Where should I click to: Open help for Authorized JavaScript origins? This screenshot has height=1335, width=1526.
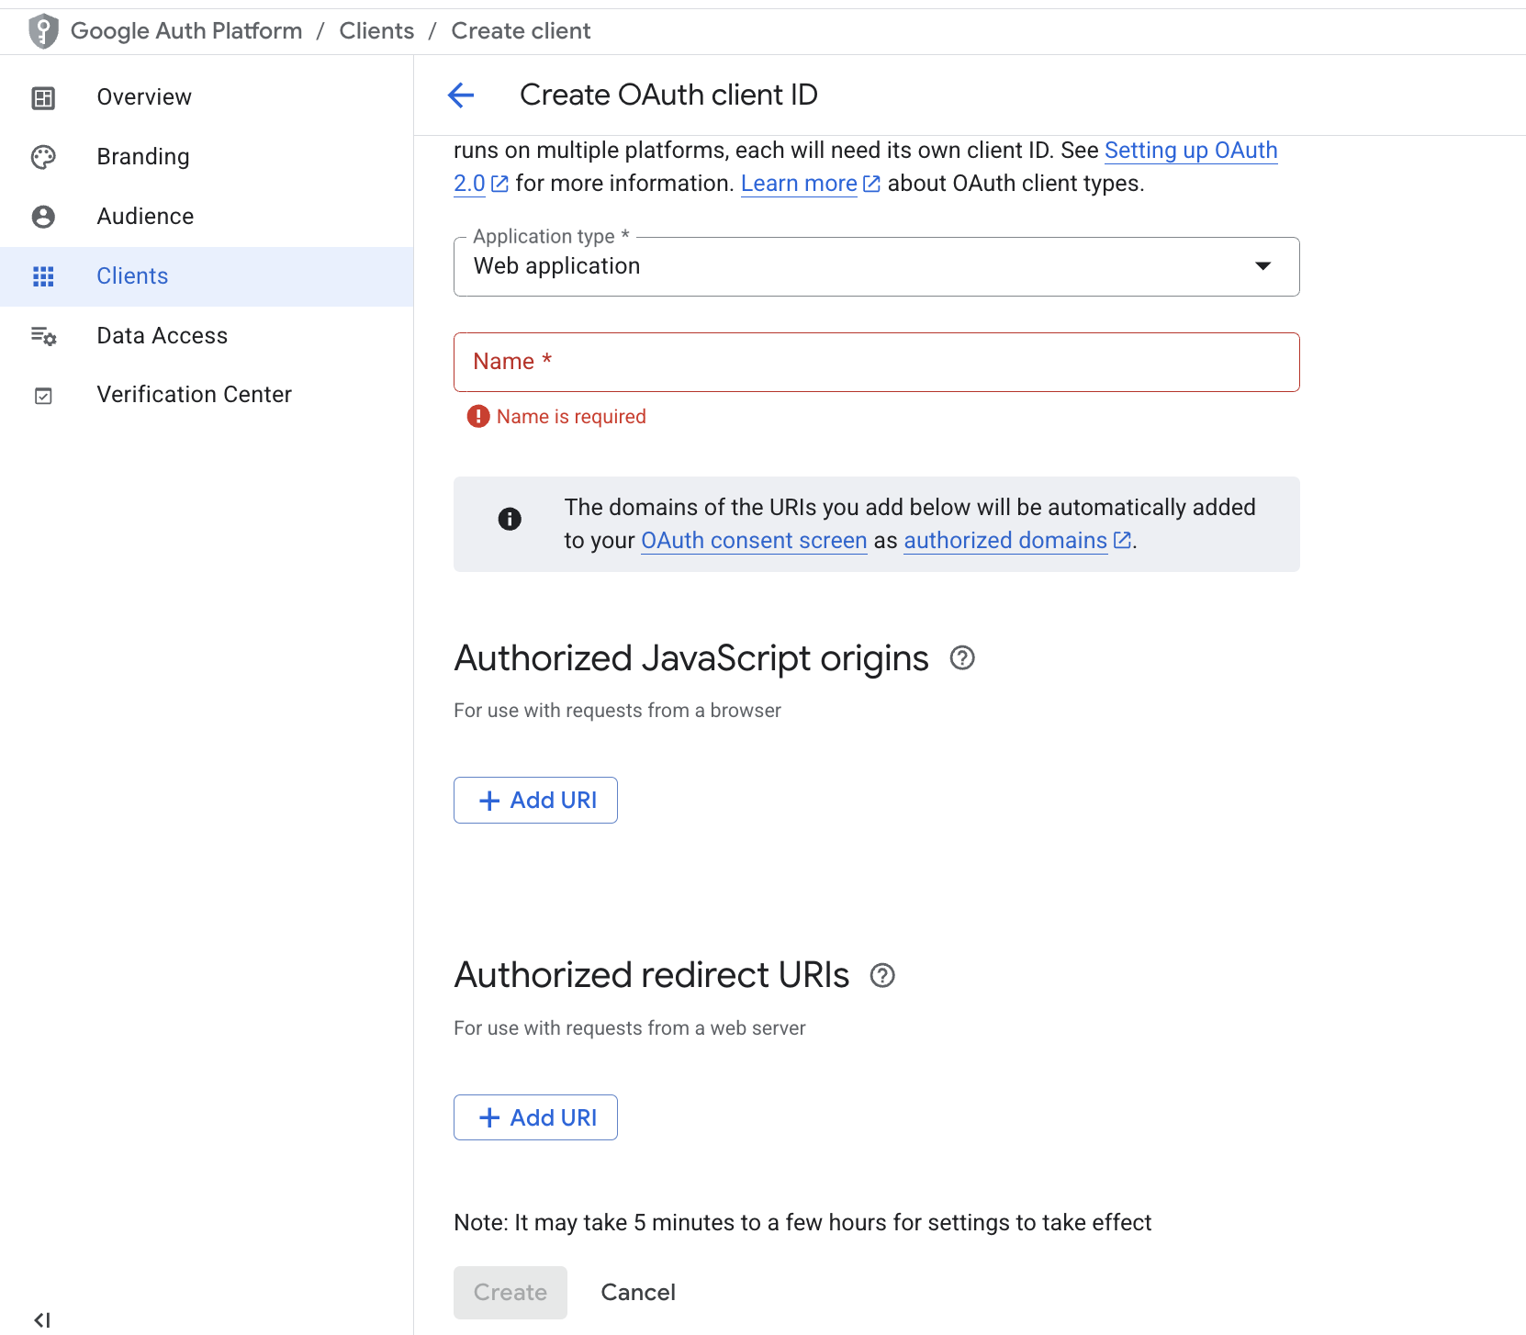(x=961, y=658)
